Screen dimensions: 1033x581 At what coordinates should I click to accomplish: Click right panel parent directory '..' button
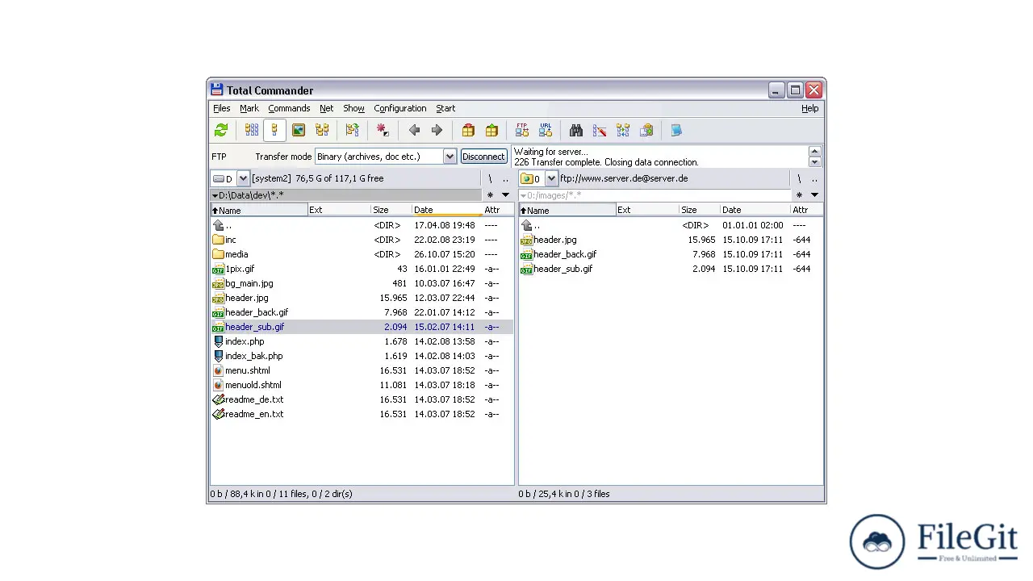click(814, 179)
